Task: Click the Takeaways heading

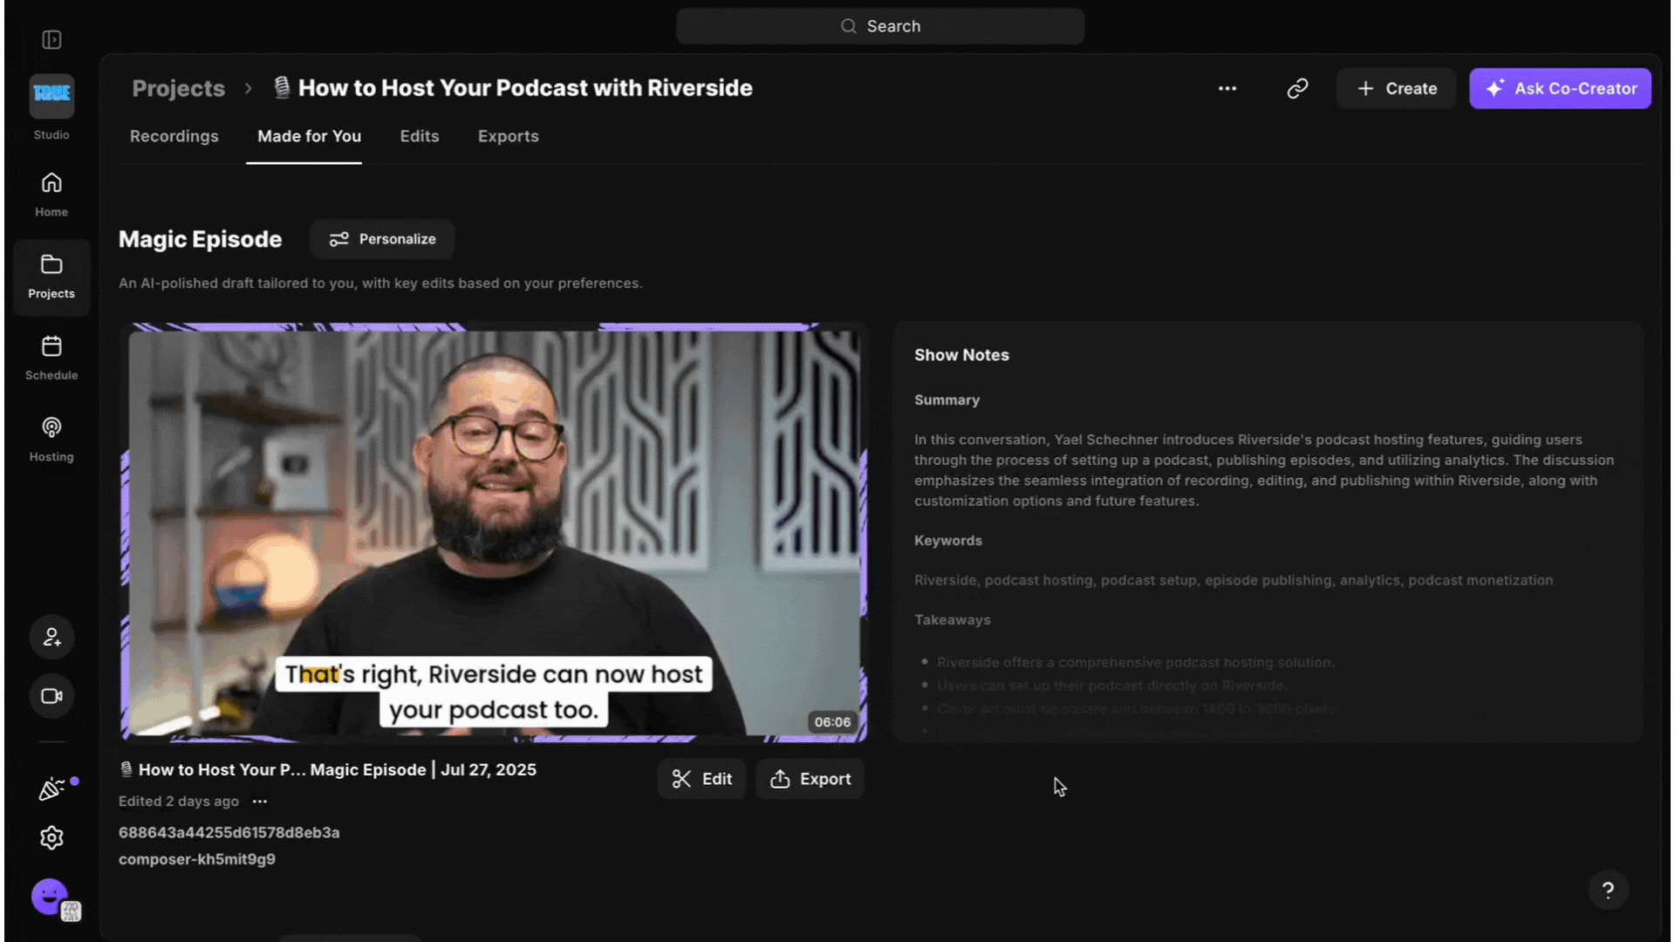Action: coord(953,620)
